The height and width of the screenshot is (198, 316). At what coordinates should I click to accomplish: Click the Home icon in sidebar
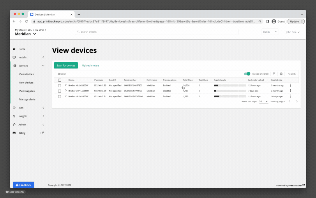tap(14, 49)
